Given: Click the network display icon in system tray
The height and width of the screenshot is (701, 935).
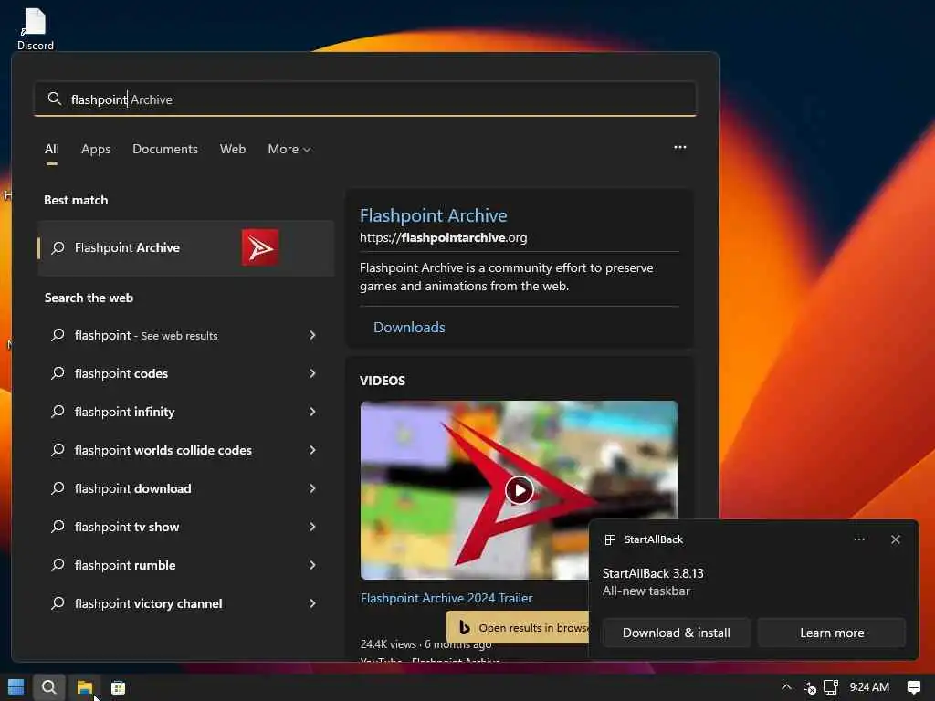Looking at the screenshot, I should [831, 687].
